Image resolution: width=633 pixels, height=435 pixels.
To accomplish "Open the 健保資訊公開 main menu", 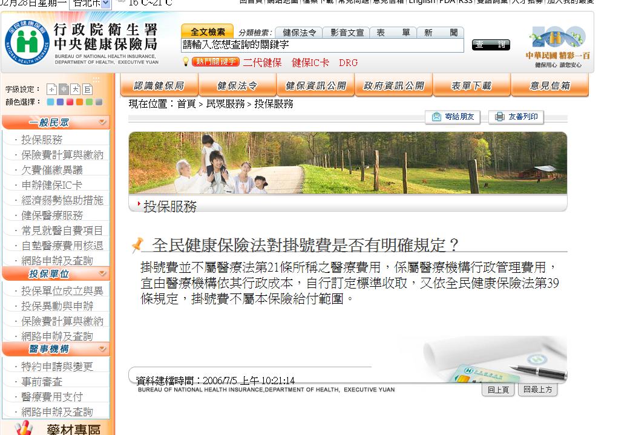I will [x=315, y=85].
